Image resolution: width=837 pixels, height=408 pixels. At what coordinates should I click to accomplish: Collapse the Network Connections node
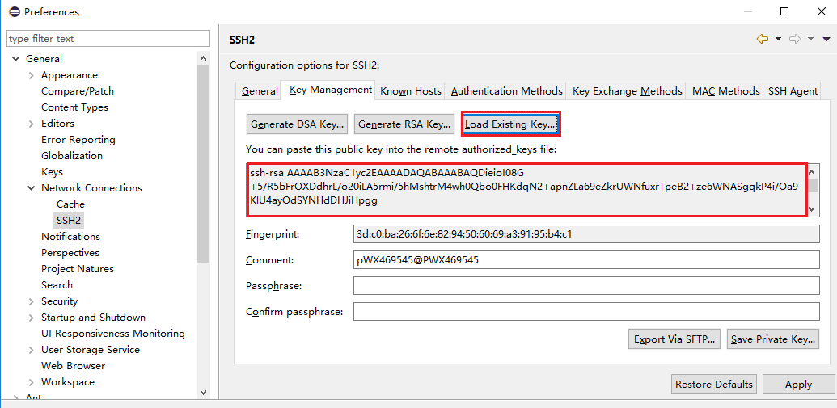tap(31, 188)
